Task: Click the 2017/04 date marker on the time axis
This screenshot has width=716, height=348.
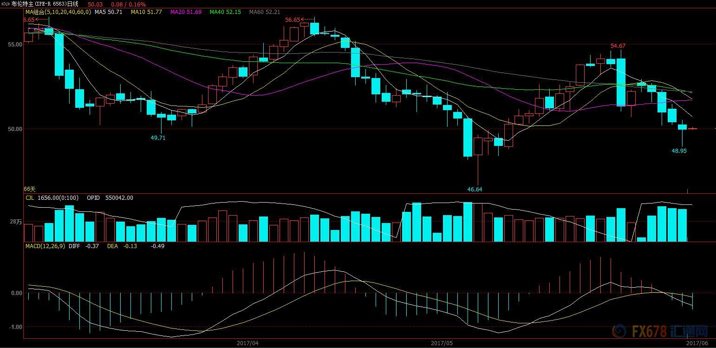Action: click(247, 343)
